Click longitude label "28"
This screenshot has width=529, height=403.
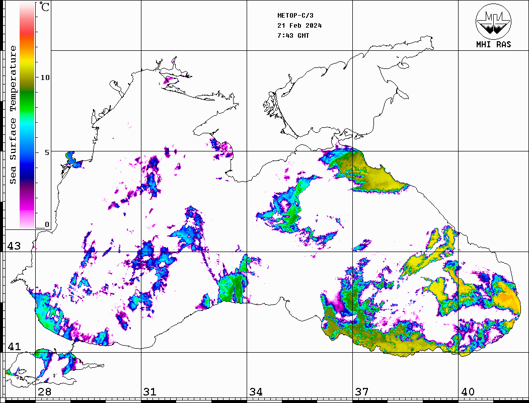pyautogui.click(x=44, y=392)
